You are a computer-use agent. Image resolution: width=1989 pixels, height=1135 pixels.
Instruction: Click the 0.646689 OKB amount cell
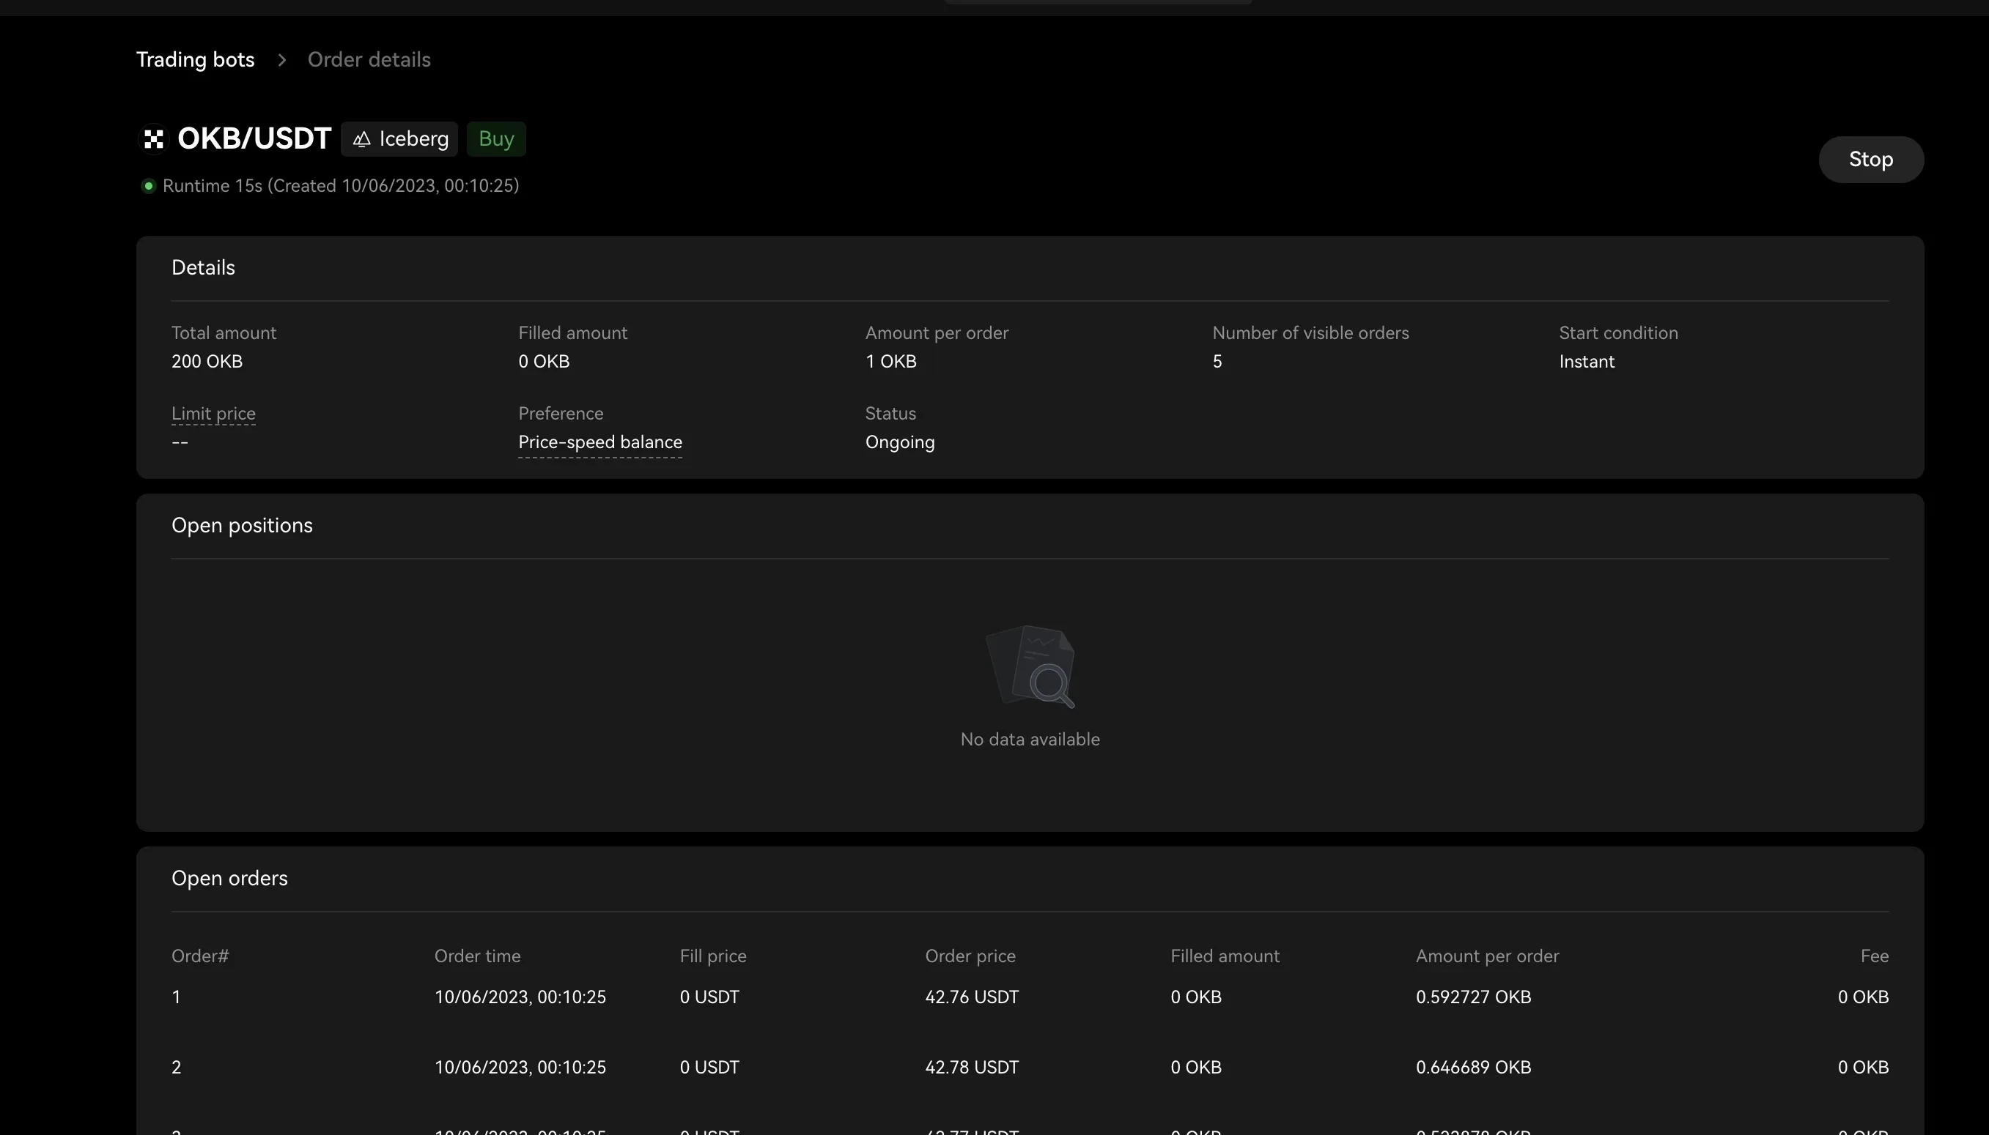pos(1473,1067)
